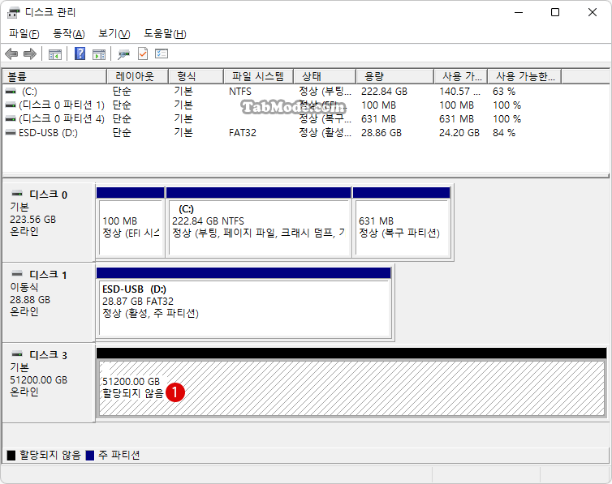
Task: Click the 24.20 GB free space cell
Action: pyautogui.click(x=459, y=132)
